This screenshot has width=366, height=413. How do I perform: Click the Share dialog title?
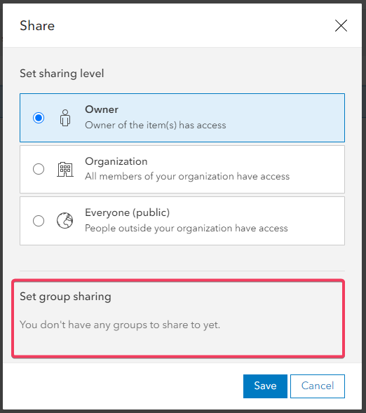click(x=37, y=26)
